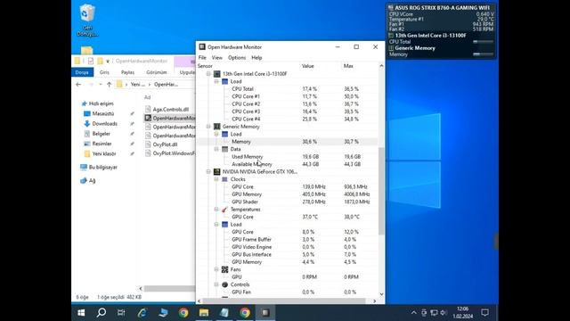
Task: Open Yeni klasör in the Explorer sidebar
Action: coord(104,153)
